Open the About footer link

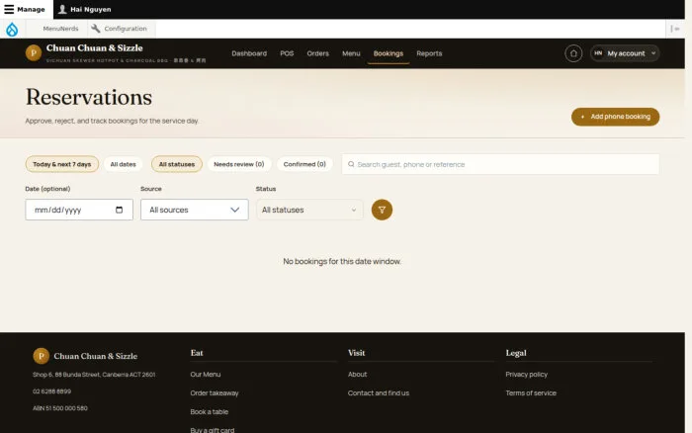tap(357, 375)
